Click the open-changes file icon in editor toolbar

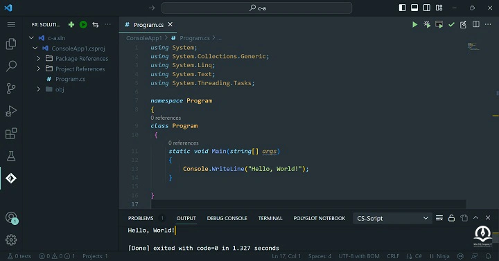pos(464,24)
